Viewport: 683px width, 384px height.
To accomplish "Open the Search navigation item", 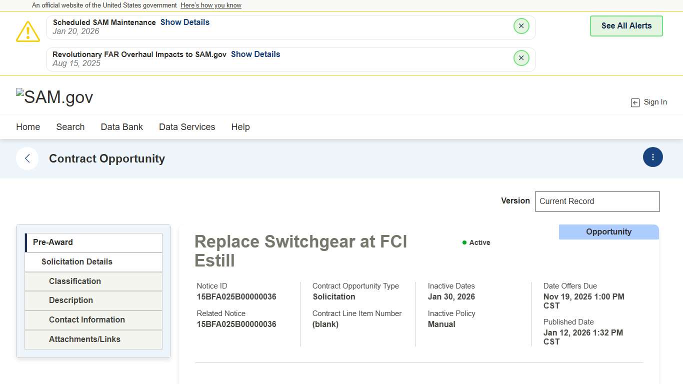I will pyautogui.click(x=70, y=127).
